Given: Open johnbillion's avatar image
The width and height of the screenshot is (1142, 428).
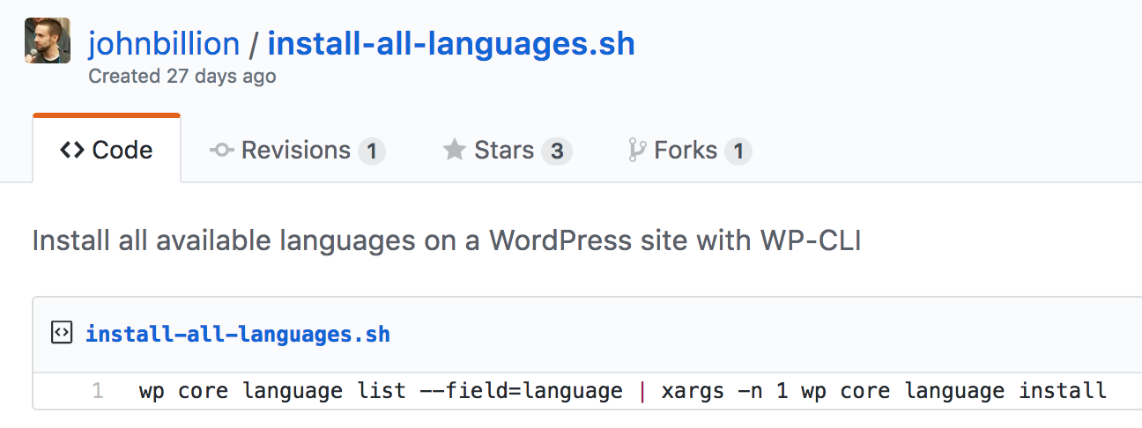Looking at the screenshot, I should [x=48, y=41].
